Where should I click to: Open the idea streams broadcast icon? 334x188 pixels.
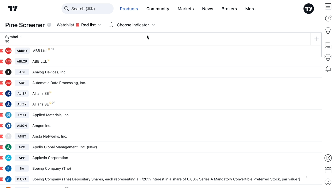click(x=328, y=57)
